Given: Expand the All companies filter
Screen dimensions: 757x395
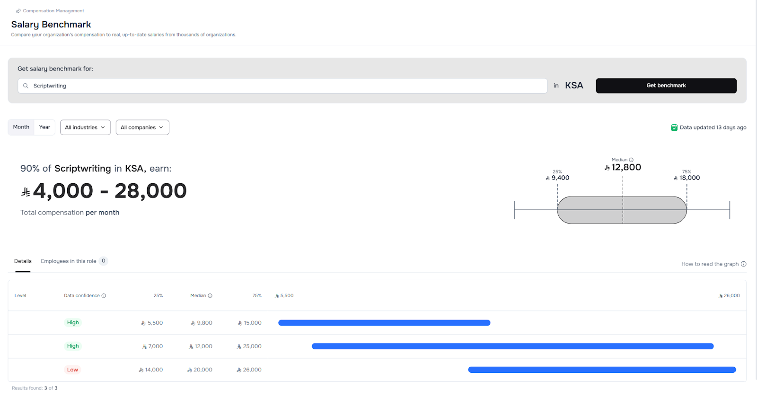Looking at the screenshot, I should tap(142, 128).
